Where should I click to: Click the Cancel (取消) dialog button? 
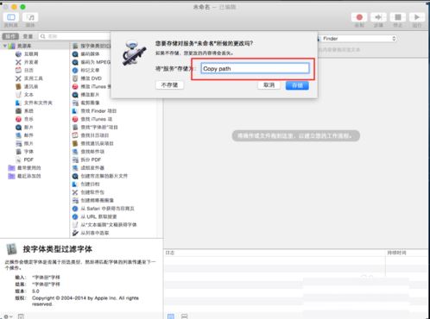(x=269, y=85)
